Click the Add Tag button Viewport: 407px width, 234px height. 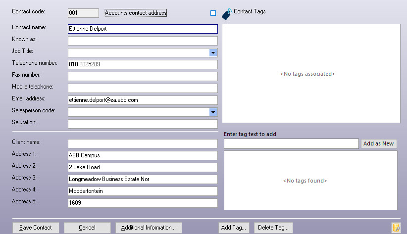tap(234, 228)
